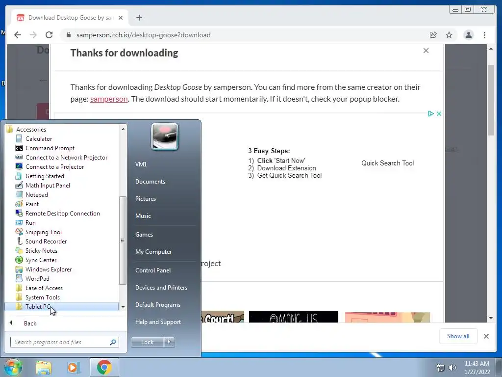Viewport: 502px width, 377px height.
Task: Open Connect to a Network Projector
Action: coord(66,158)
